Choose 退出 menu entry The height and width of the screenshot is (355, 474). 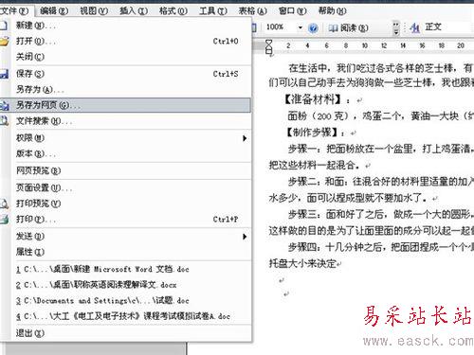click(x=126, y=333)
